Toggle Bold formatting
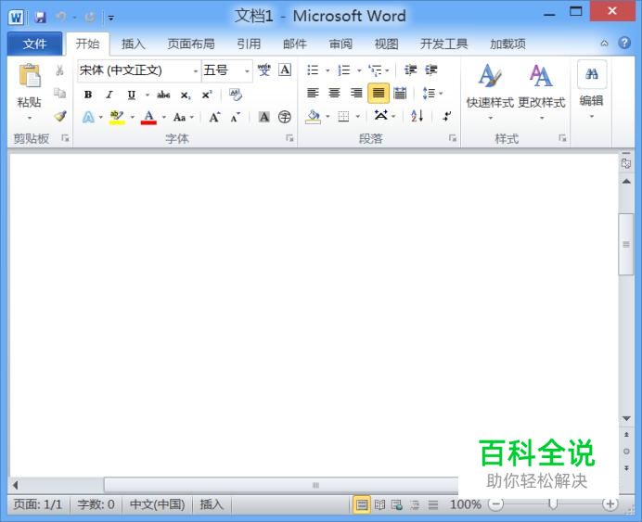The height and width of the screenshot is (522, 642). click(x=88, y=95)
